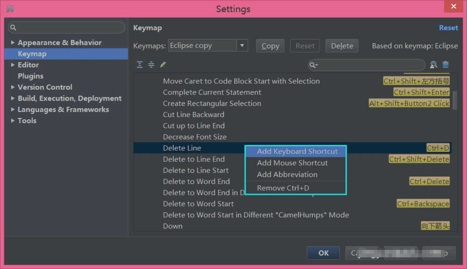Select Add Mouse Shortcut menu entry

[x=292, y=163]
